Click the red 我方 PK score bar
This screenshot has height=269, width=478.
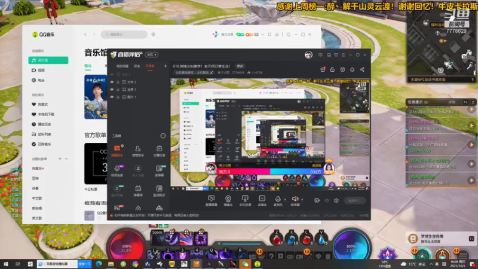pos(244,172)
